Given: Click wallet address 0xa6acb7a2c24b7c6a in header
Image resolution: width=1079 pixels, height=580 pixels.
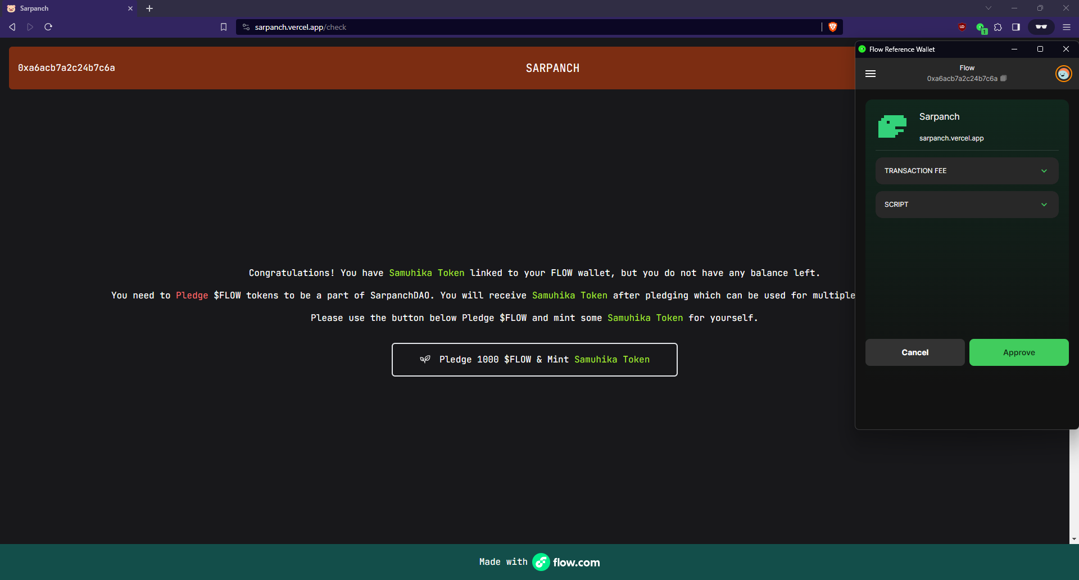Looking at the screenshot, I should click(x=66, y=68).
